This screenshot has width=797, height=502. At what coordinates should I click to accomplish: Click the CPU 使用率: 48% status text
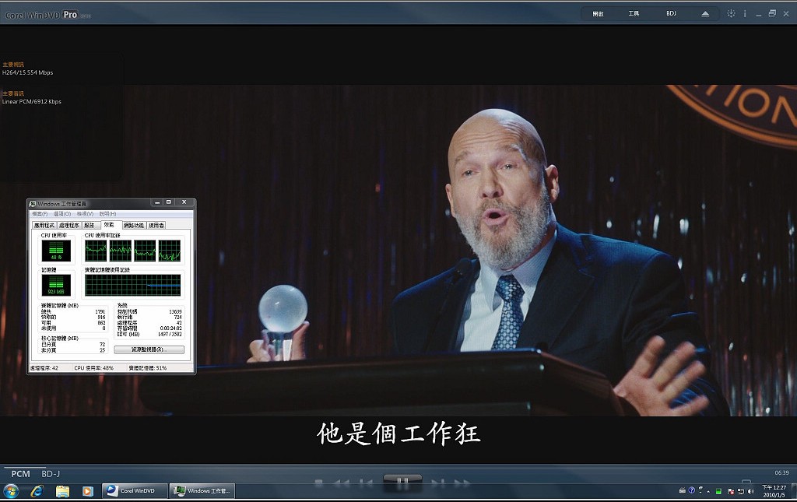(x=93, y=368)
